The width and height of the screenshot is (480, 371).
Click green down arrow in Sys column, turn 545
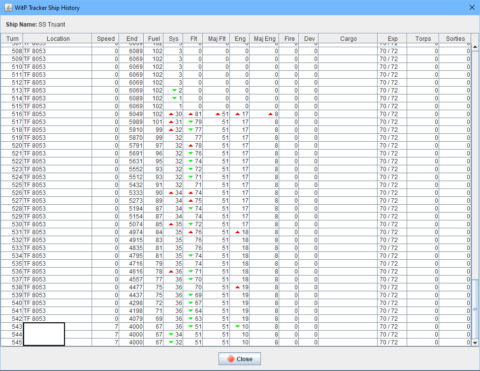171,342
